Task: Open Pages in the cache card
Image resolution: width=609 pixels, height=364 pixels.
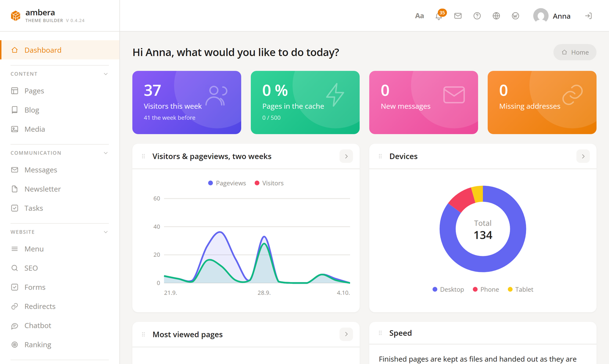Action: click(305, 103)
